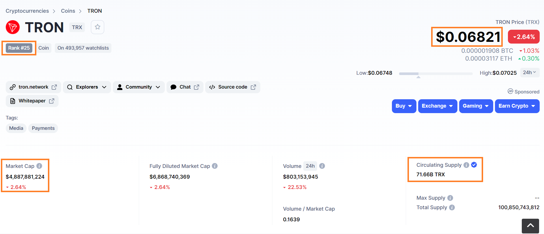Click the Sponsored logo icon

coord(511,91)
